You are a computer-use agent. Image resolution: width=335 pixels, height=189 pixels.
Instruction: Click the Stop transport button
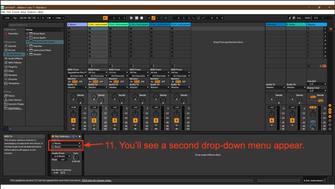(x=137, y=18)
